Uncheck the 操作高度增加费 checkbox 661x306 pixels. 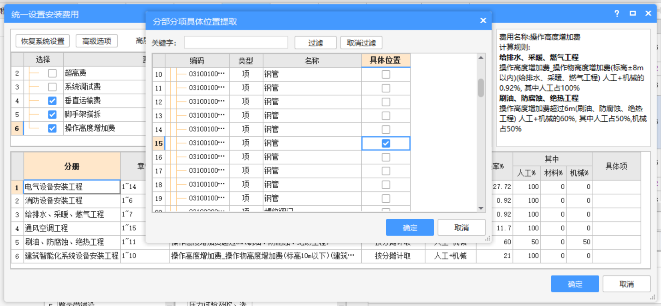click(x=52, y=128)
